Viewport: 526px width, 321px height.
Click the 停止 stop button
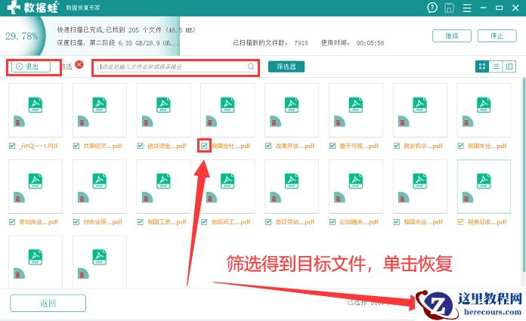tap(497, 36)
